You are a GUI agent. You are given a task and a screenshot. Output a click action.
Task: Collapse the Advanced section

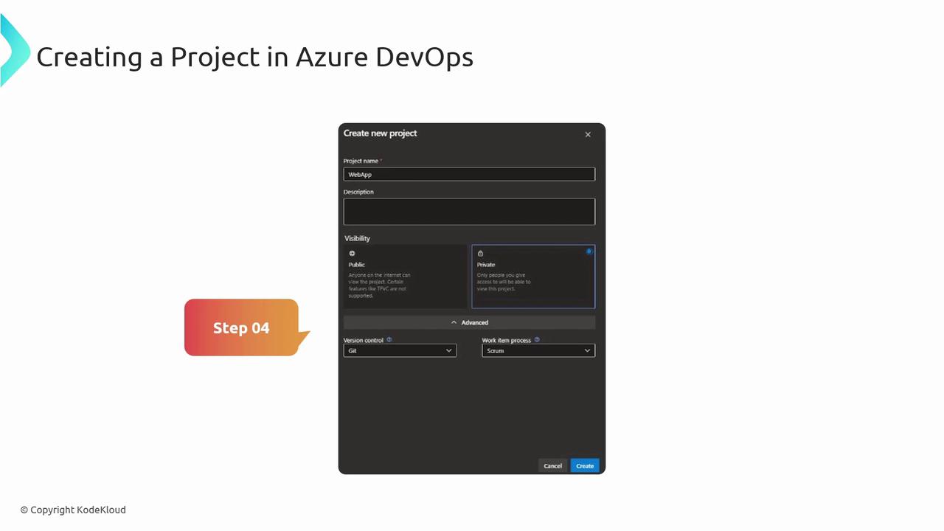pyautogui.click(x=469, y=322)
